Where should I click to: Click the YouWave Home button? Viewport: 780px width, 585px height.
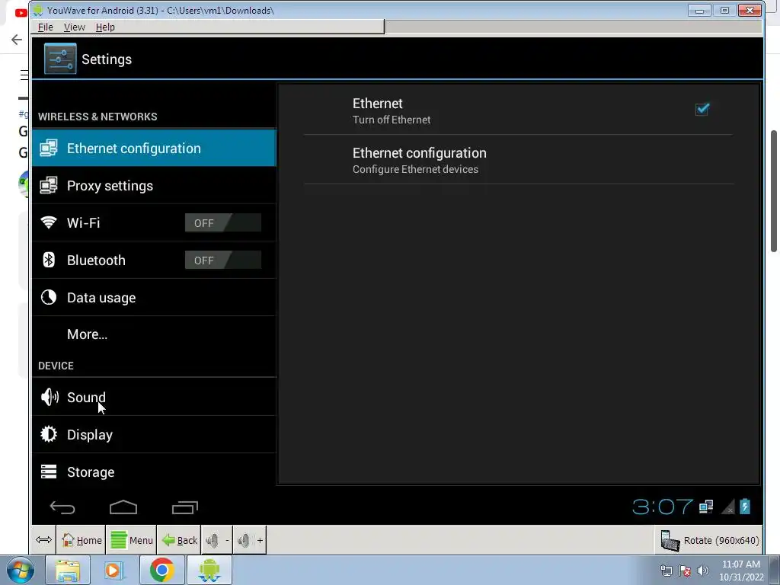pyautogui.click(x=82, y=540)
